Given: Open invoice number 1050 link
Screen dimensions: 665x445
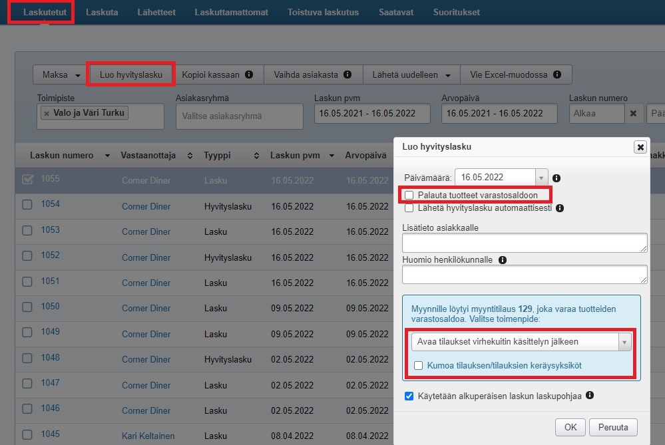Looking at the screenshot, I should [50, 307].
